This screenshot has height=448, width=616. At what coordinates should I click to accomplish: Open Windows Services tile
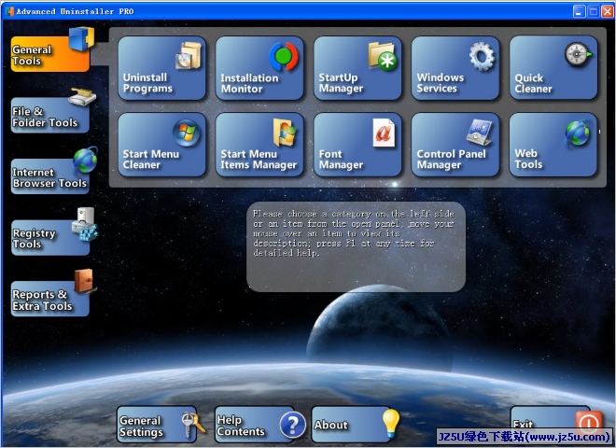(455, 68)
